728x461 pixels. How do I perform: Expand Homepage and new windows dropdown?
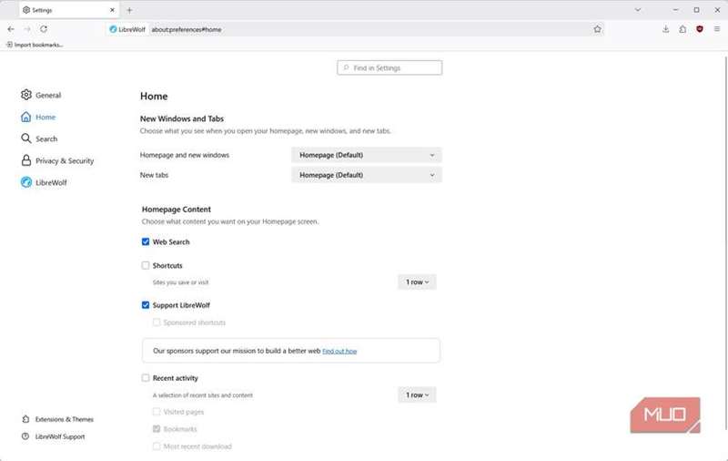(367, 155)
